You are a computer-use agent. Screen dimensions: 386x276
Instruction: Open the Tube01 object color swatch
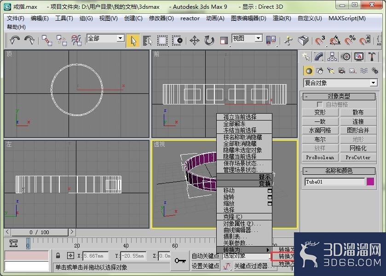pos(370,182)
